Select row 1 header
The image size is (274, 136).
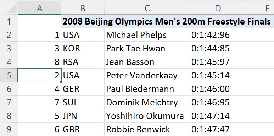click(9, 21)
